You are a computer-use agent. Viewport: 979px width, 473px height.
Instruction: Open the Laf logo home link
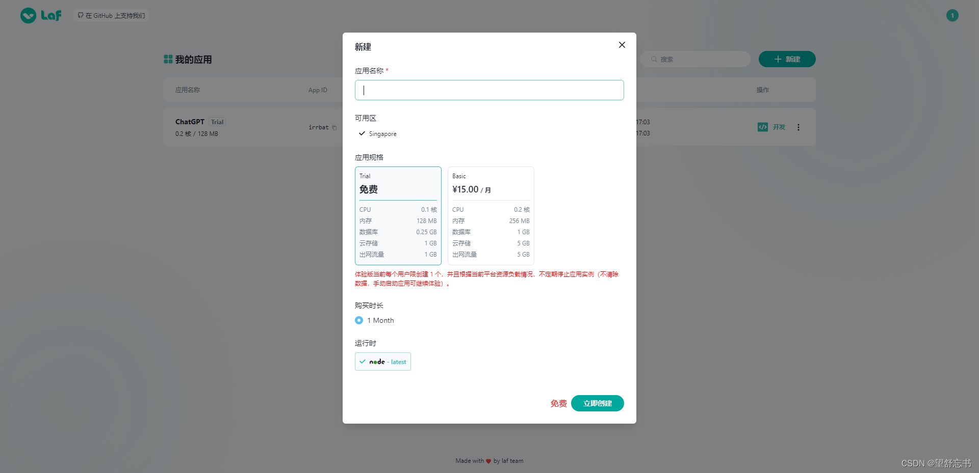41,15
